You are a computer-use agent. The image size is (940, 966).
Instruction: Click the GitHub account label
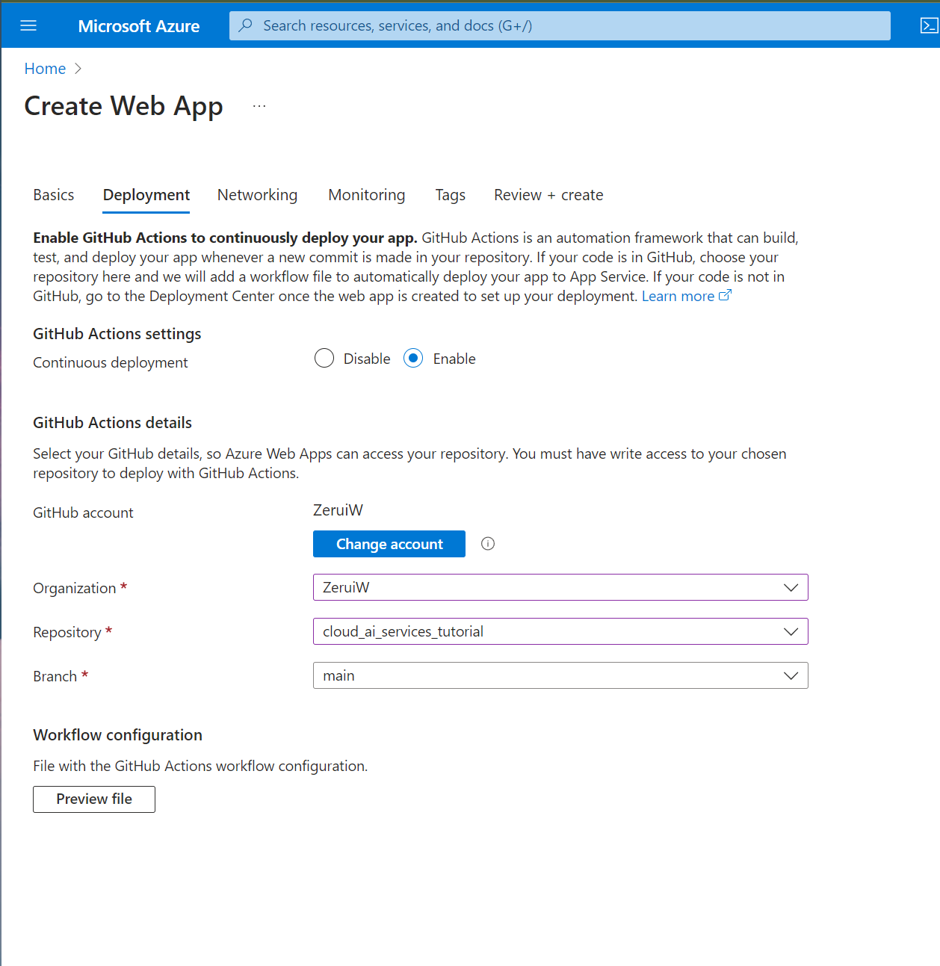pos(83,513)
